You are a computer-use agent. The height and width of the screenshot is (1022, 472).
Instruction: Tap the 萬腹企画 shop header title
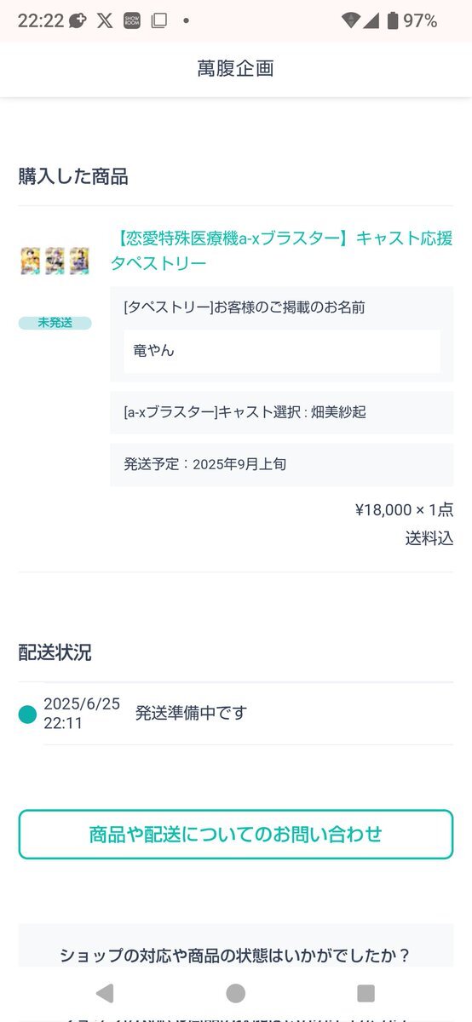pos(236,69)
